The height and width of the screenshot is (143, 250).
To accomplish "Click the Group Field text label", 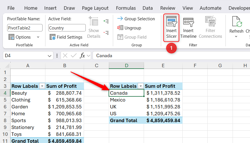I will (135, 37).
